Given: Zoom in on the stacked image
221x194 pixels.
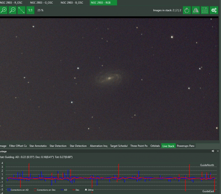Looking at the screenshot, I should pyautogui.click(x=4, y=10).
